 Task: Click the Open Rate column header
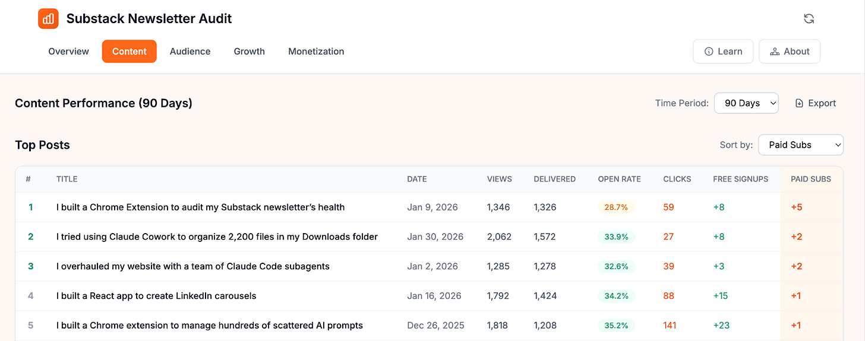(x=619, y=179)
